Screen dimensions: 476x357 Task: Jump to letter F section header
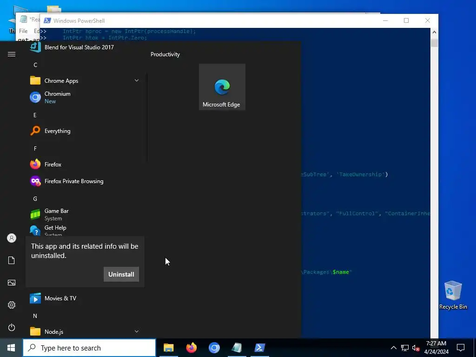[x=35, y=148]
